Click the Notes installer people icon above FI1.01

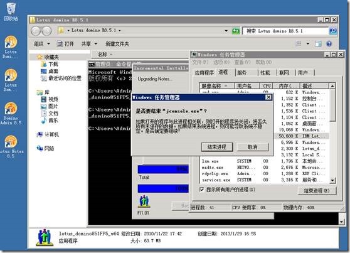pos(144,201)
